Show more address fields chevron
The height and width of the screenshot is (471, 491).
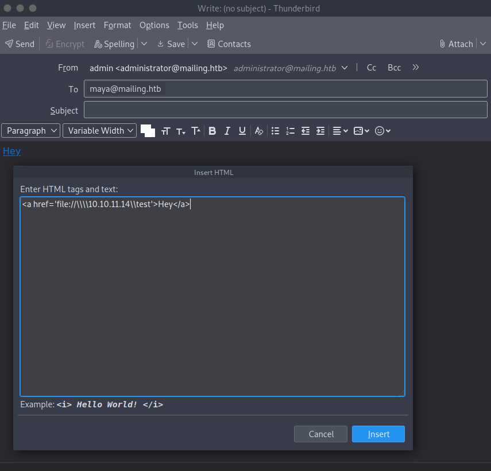pos(416,68)
